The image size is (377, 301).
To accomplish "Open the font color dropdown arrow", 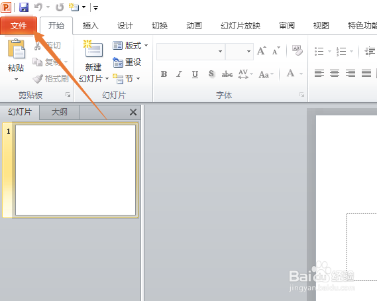I will coord(301,74).
